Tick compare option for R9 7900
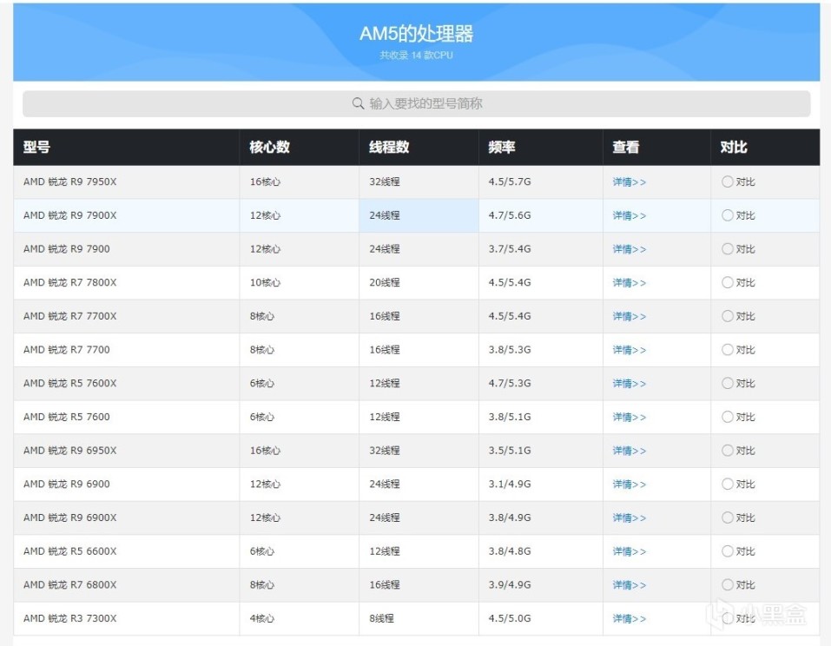The height and width of the screenshot is (646, 831). [x=727, y=249]
